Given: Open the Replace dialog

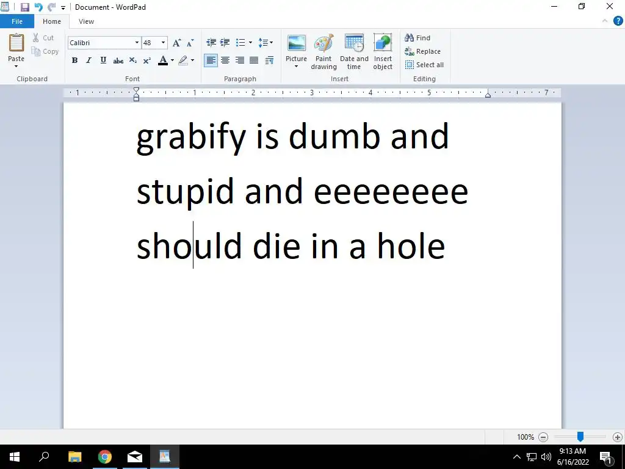Looking at the screenshot, I should tap(422, 51).
